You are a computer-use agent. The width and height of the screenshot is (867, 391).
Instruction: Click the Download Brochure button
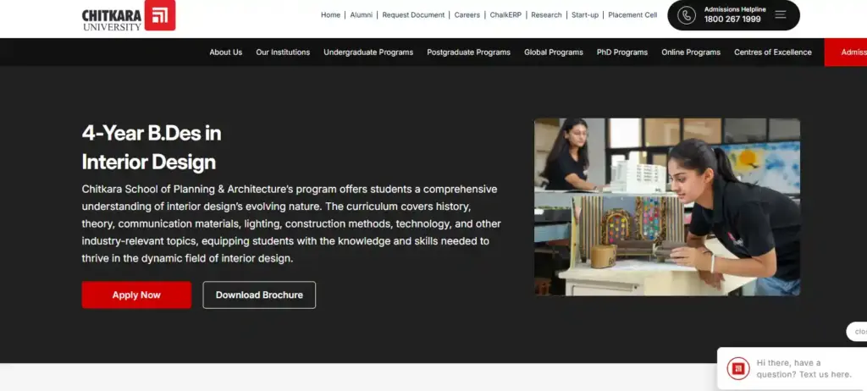click(x=259, y=295)
